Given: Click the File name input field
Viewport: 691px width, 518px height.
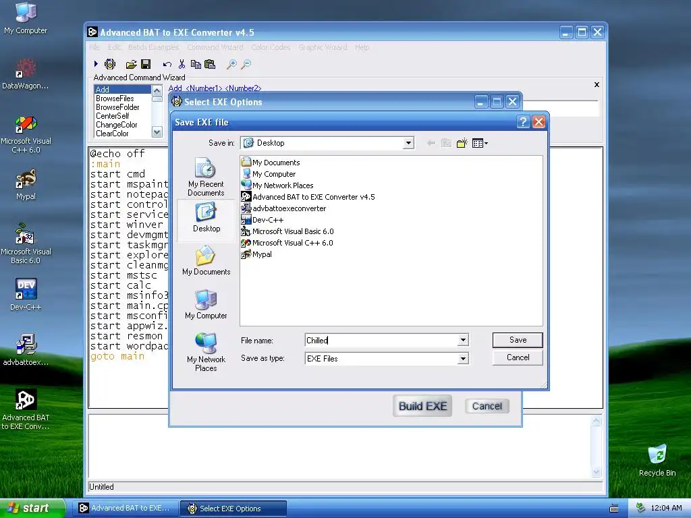Looking at the screenshot, I should (382, 340).
